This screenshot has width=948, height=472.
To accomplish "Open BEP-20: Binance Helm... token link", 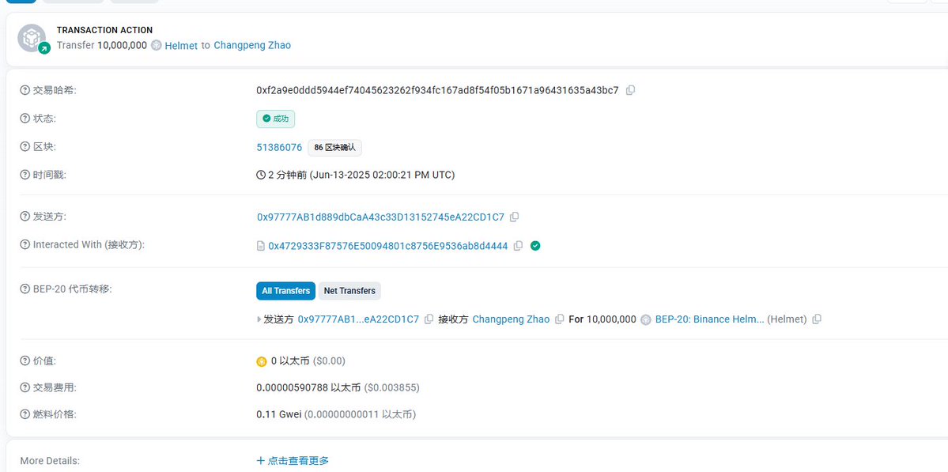I will click(710, 319).
